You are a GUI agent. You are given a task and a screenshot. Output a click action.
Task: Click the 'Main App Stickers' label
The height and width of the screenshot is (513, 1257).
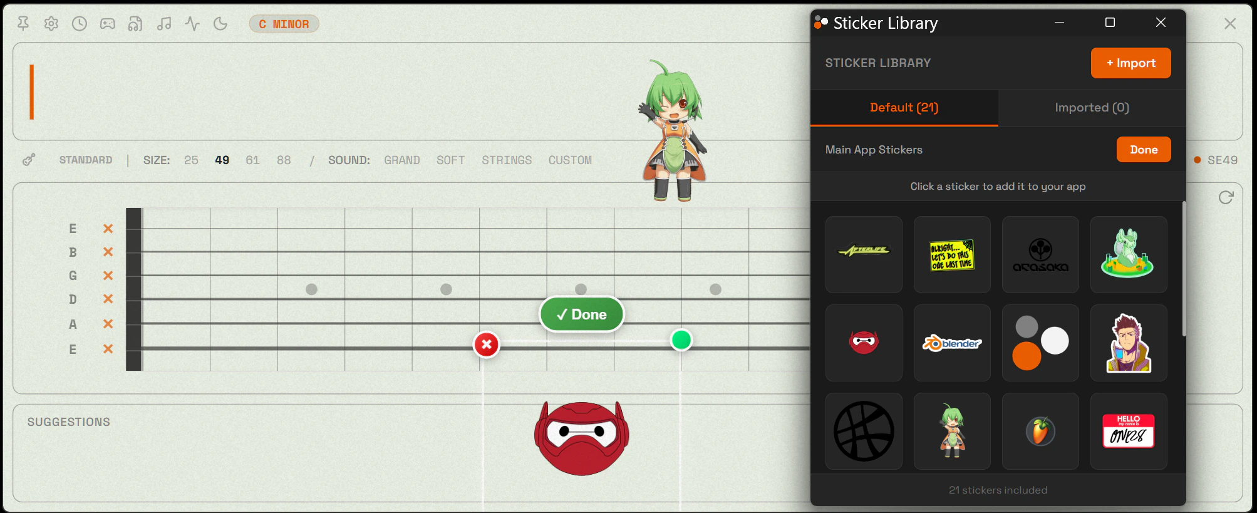click(x=874, y=150)
